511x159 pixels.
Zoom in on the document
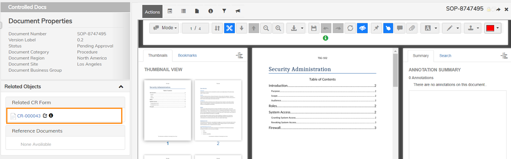pos(278,28)
